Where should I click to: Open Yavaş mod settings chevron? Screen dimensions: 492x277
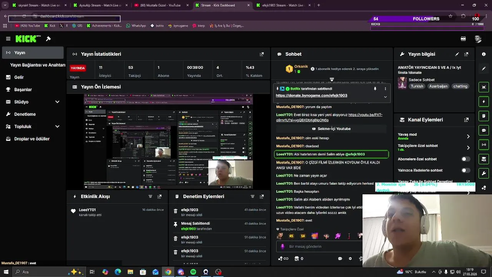pos(468,137)
